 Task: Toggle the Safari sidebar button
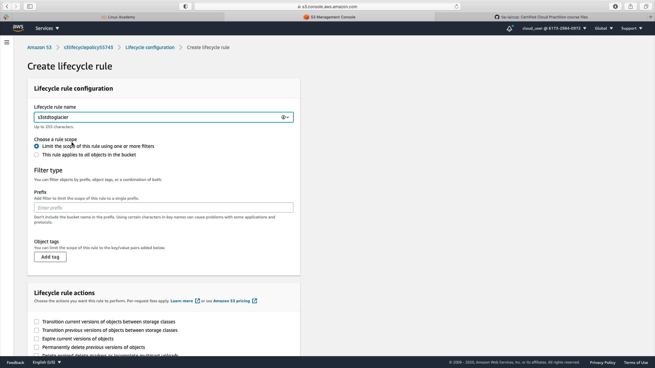[30, 6]
